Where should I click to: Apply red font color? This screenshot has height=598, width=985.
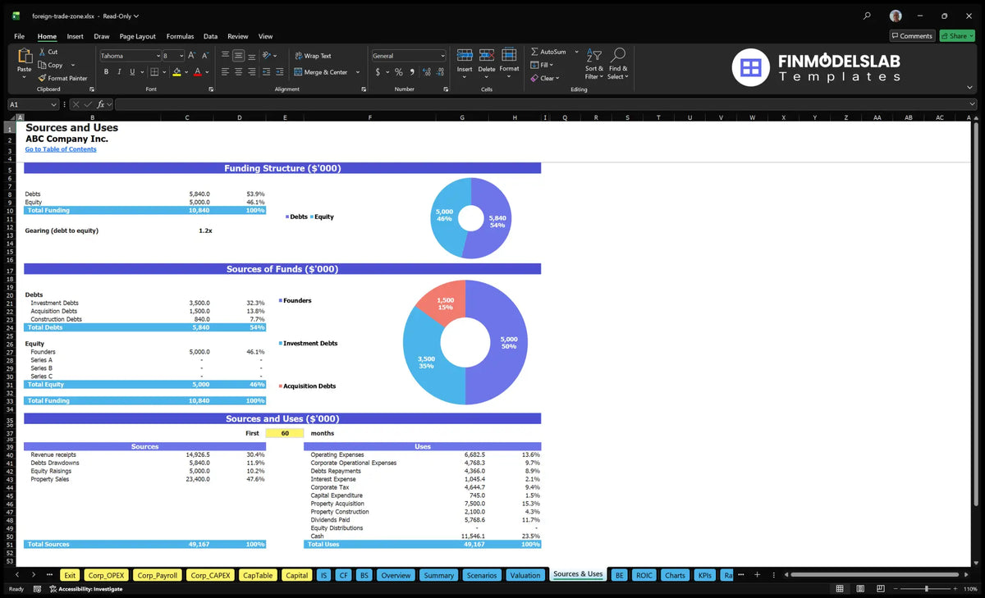coord(197,72)
